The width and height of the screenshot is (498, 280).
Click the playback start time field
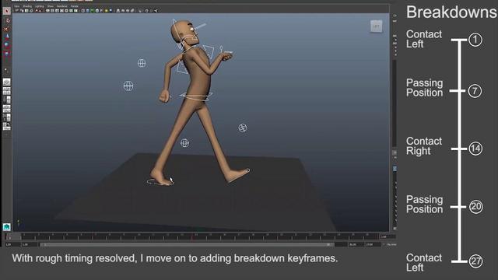(x=29, y=244)
